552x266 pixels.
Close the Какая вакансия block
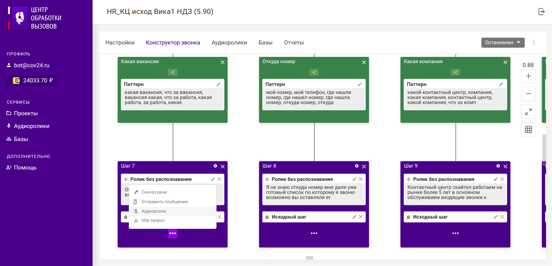tap(223, 62)
